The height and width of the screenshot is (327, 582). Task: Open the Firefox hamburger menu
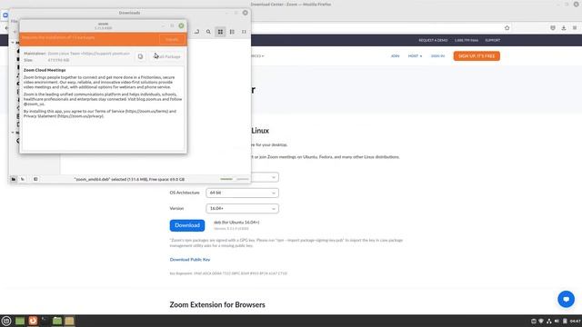575,28
